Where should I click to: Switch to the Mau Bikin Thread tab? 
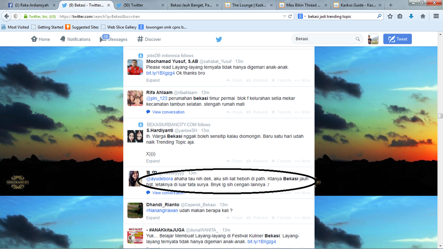(303, 5)
